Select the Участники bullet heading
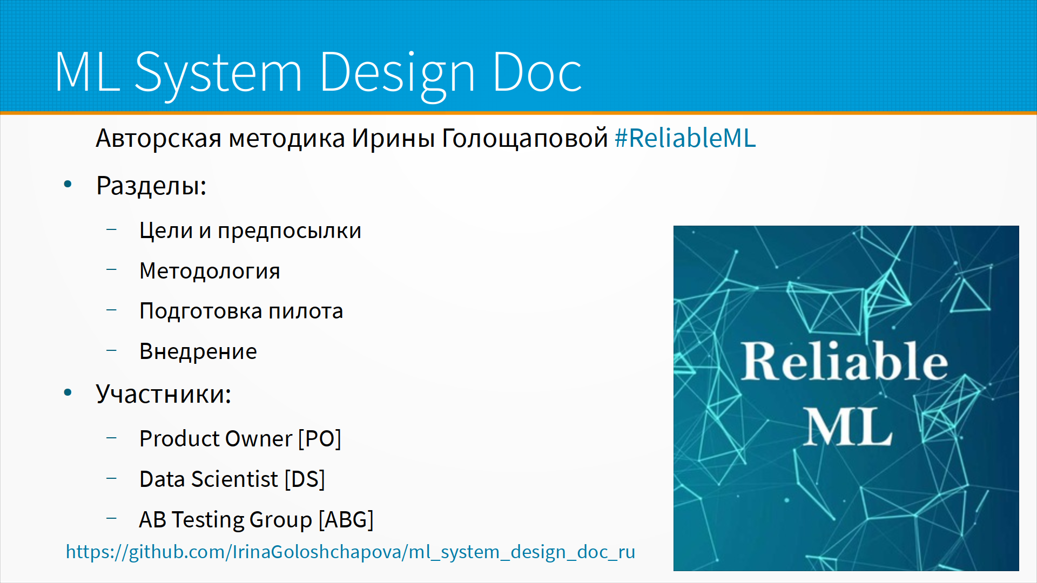1037x583 pixels. click(163, 394)
